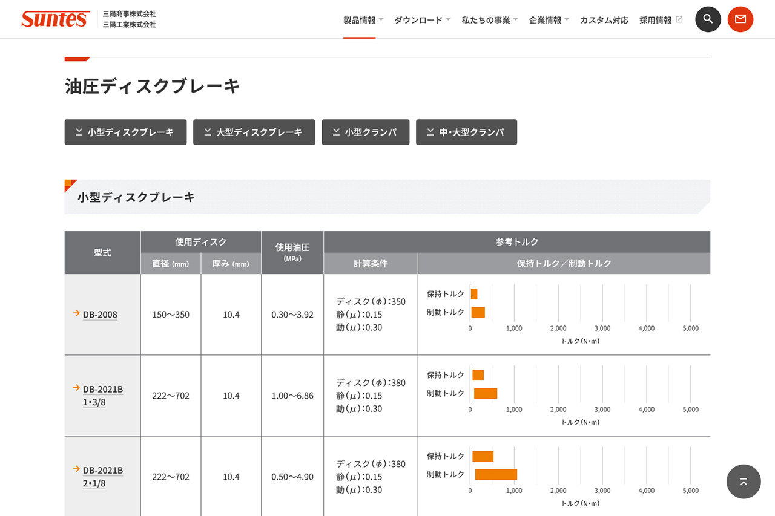Click the 保持トルク／制動トルク column header
775x516 pixels.
pyautogui.click(x=564, y=264)
